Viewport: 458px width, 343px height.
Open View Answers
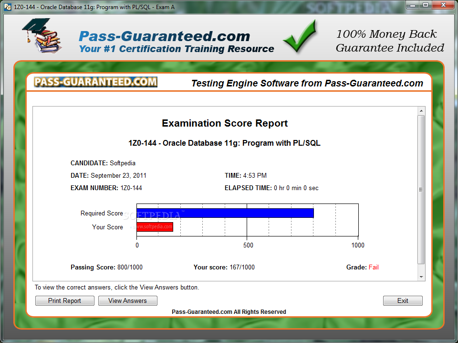pos(128,300)
